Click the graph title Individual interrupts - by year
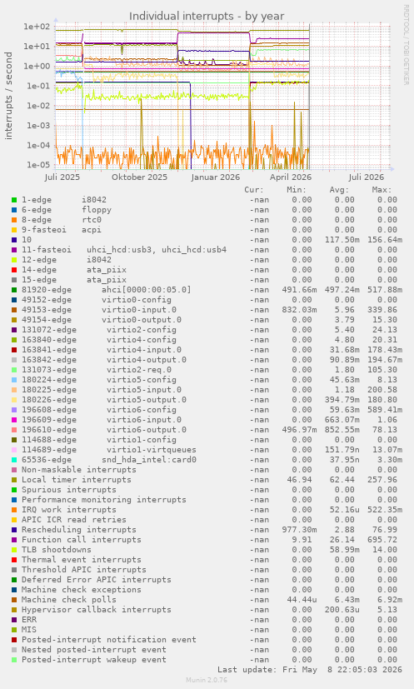 207,17
